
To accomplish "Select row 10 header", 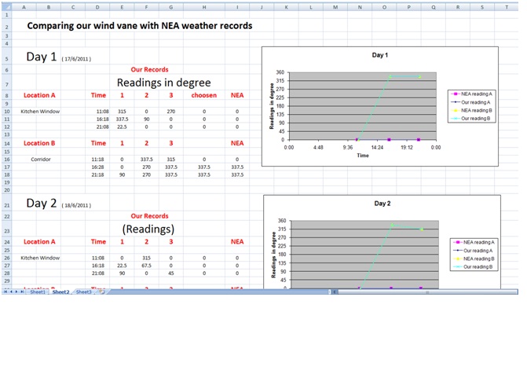I will pyautogui.click(x=7, y=112).
